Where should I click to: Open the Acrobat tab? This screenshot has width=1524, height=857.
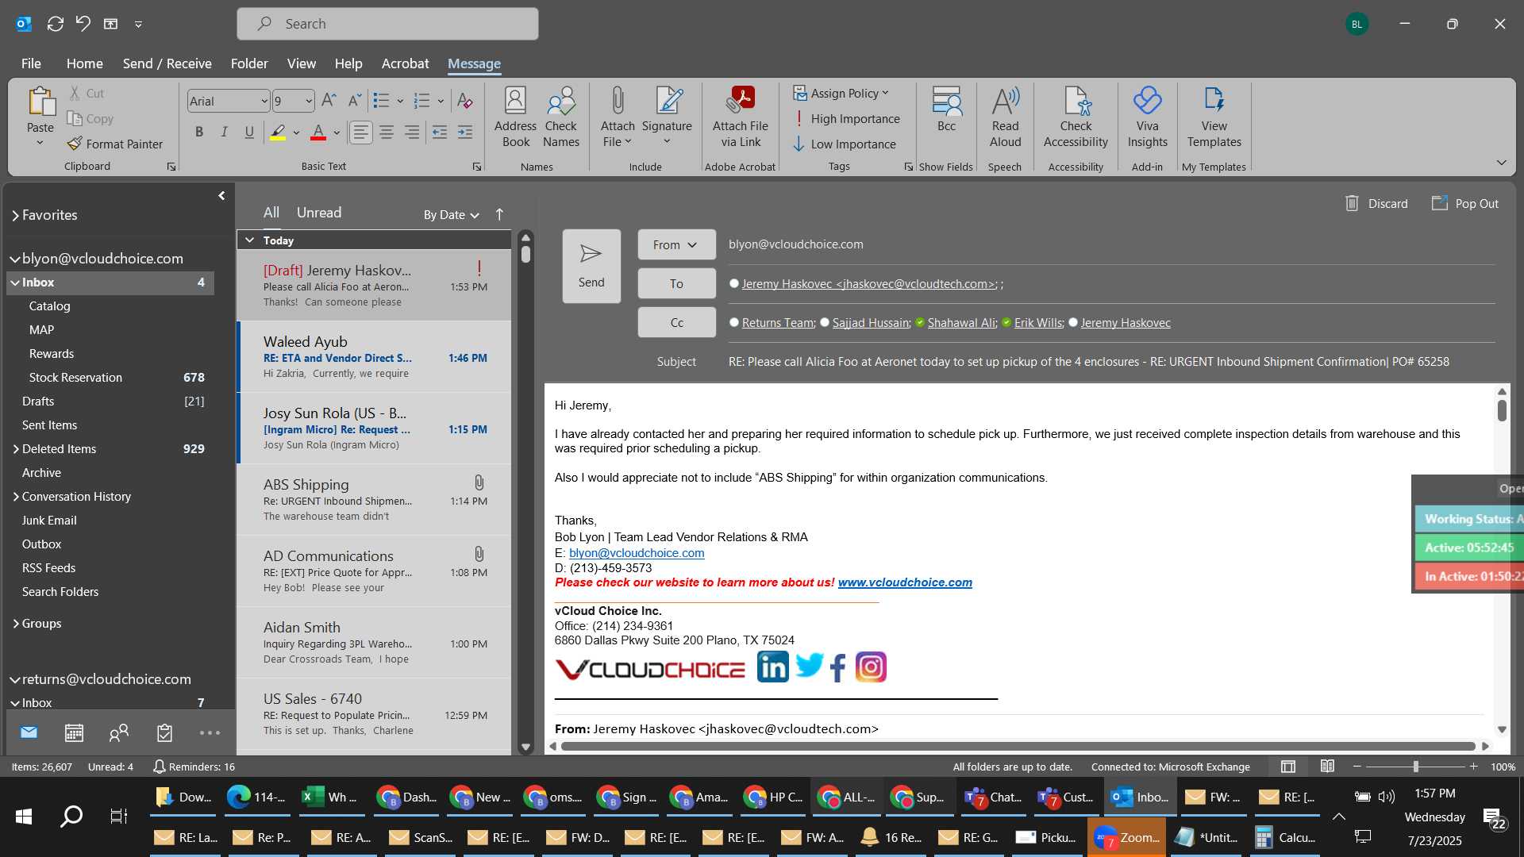[x=405, y=63]
